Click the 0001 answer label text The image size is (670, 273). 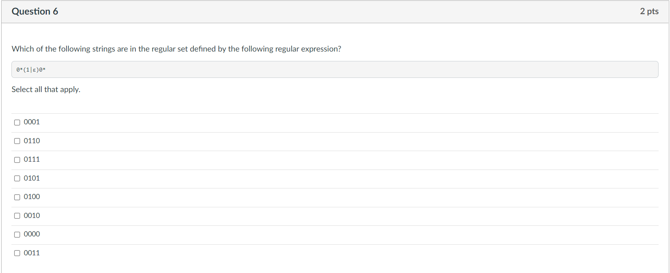(x=32, y=122)
